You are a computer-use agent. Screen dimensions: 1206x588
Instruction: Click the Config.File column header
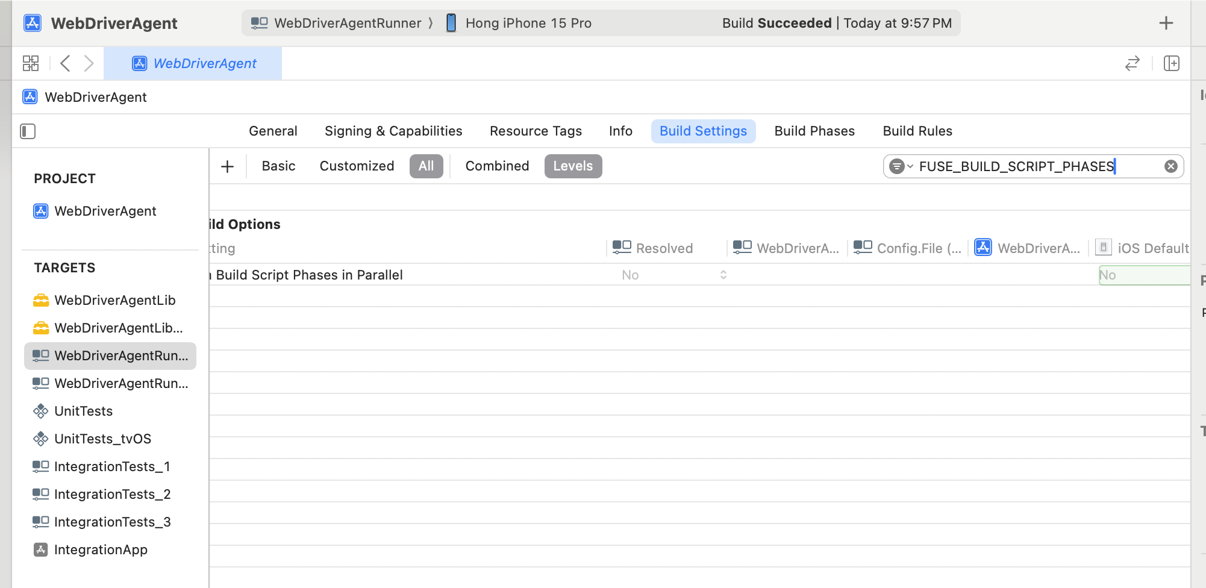point(908,248)
